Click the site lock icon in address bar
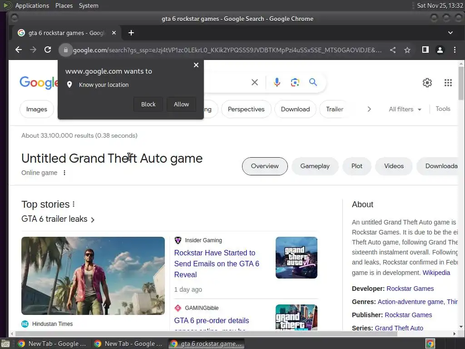465x349 pixels. [65, 50]
